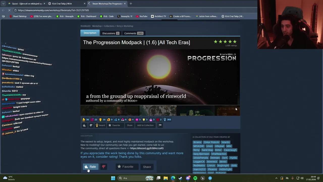The image size is (323, 182).
Task: Open Task View on the taskbar
Action: (158, 178)
